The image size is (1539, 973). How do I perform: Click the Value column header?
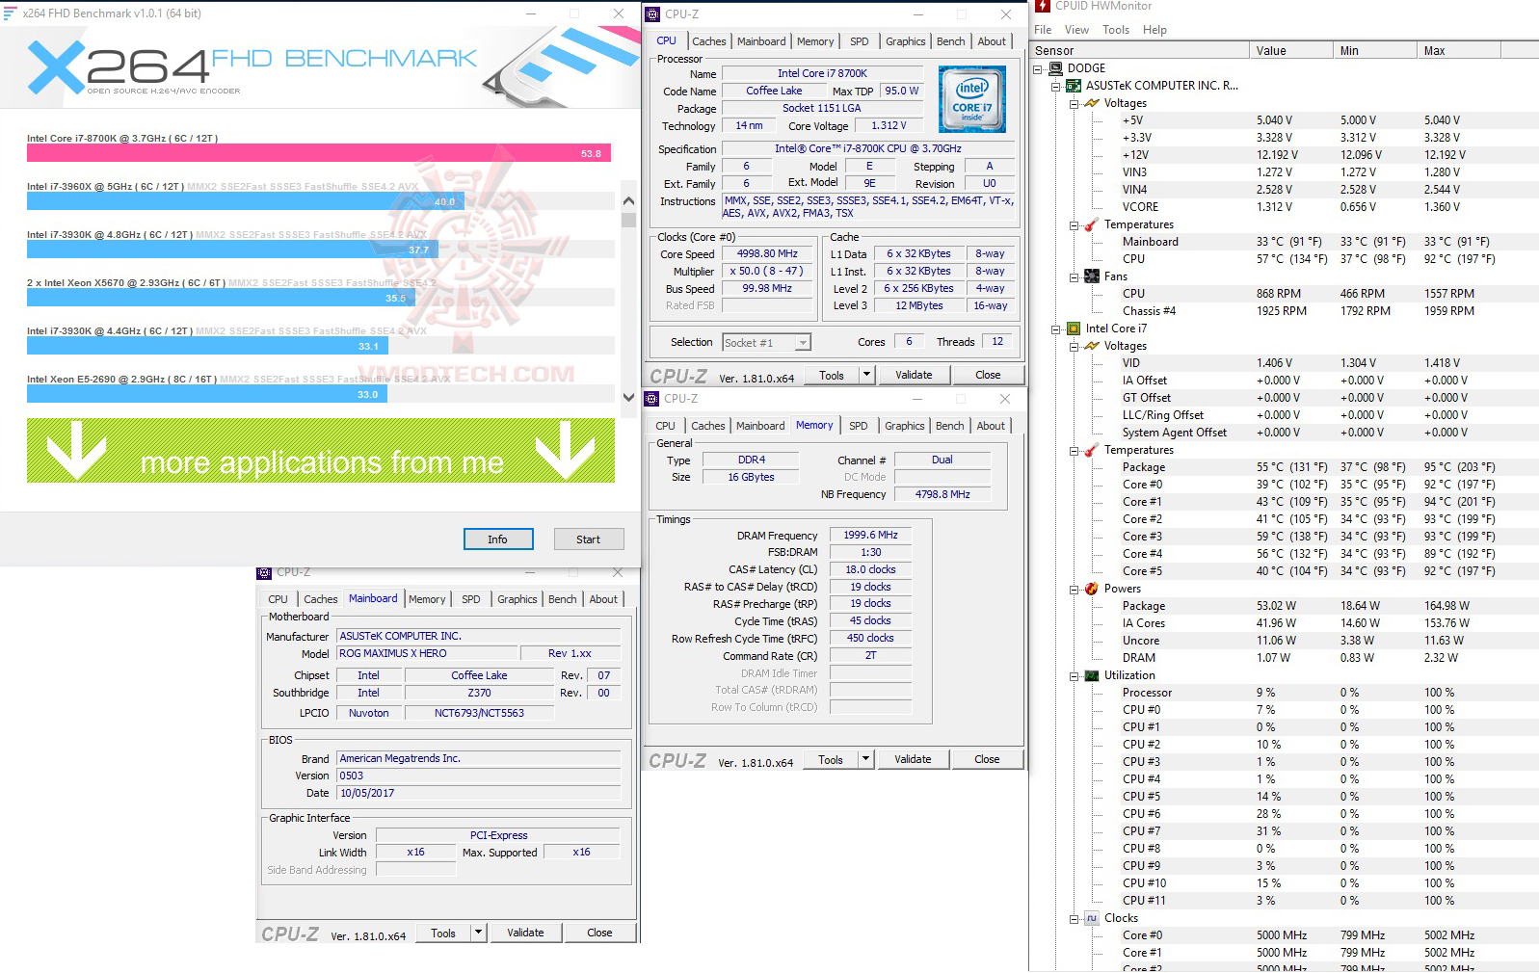coord(1290,51)
